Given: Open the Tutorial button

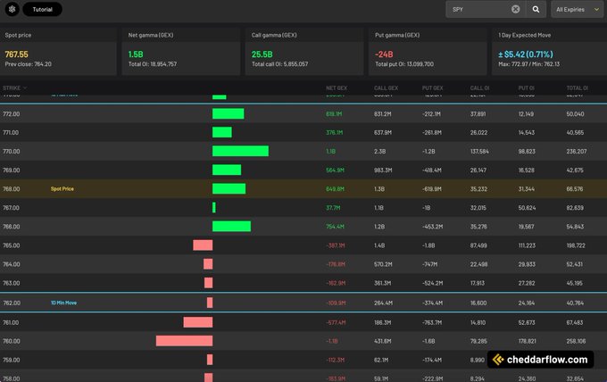Looking at the screenshot, I should pyautogui.click(x=42, y=9).
